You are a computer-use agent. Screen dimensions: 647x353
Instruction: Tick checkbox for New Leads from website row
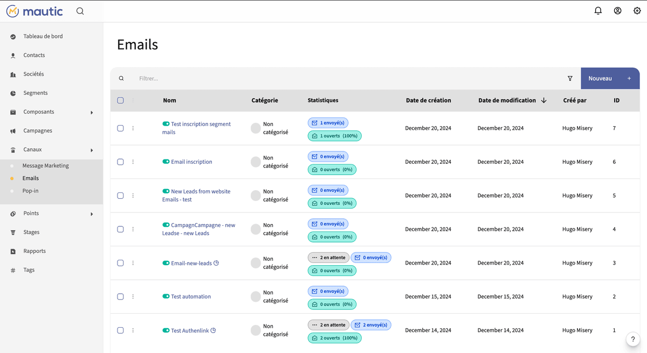coord(120,196)
